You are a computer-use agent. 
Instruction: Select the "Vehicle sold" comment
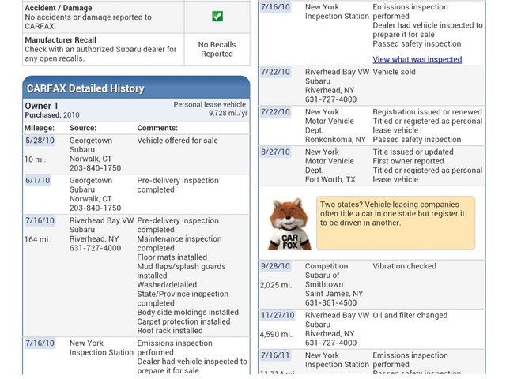(x=394, y=72)
